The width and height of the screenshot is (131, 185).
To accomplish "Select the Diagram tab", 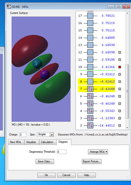I will click(x=64, y=142).
